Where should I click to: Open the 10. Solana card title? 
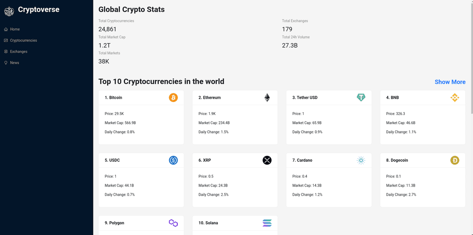click(209, 223)
